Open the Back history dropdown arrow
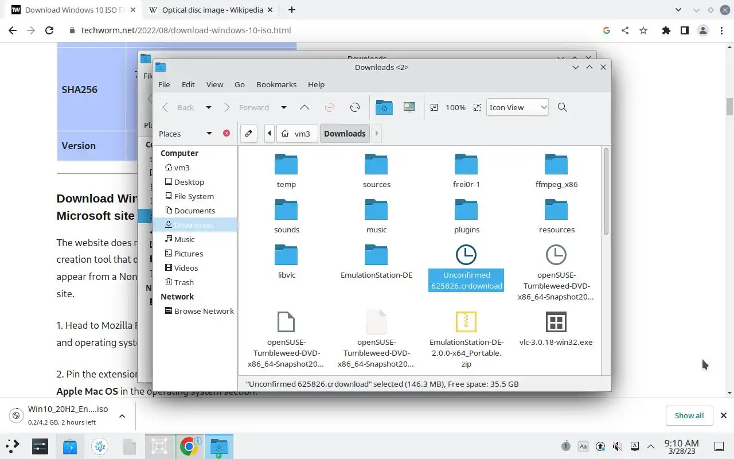This screenshot has width=734, height=459. tap(209, 107)
